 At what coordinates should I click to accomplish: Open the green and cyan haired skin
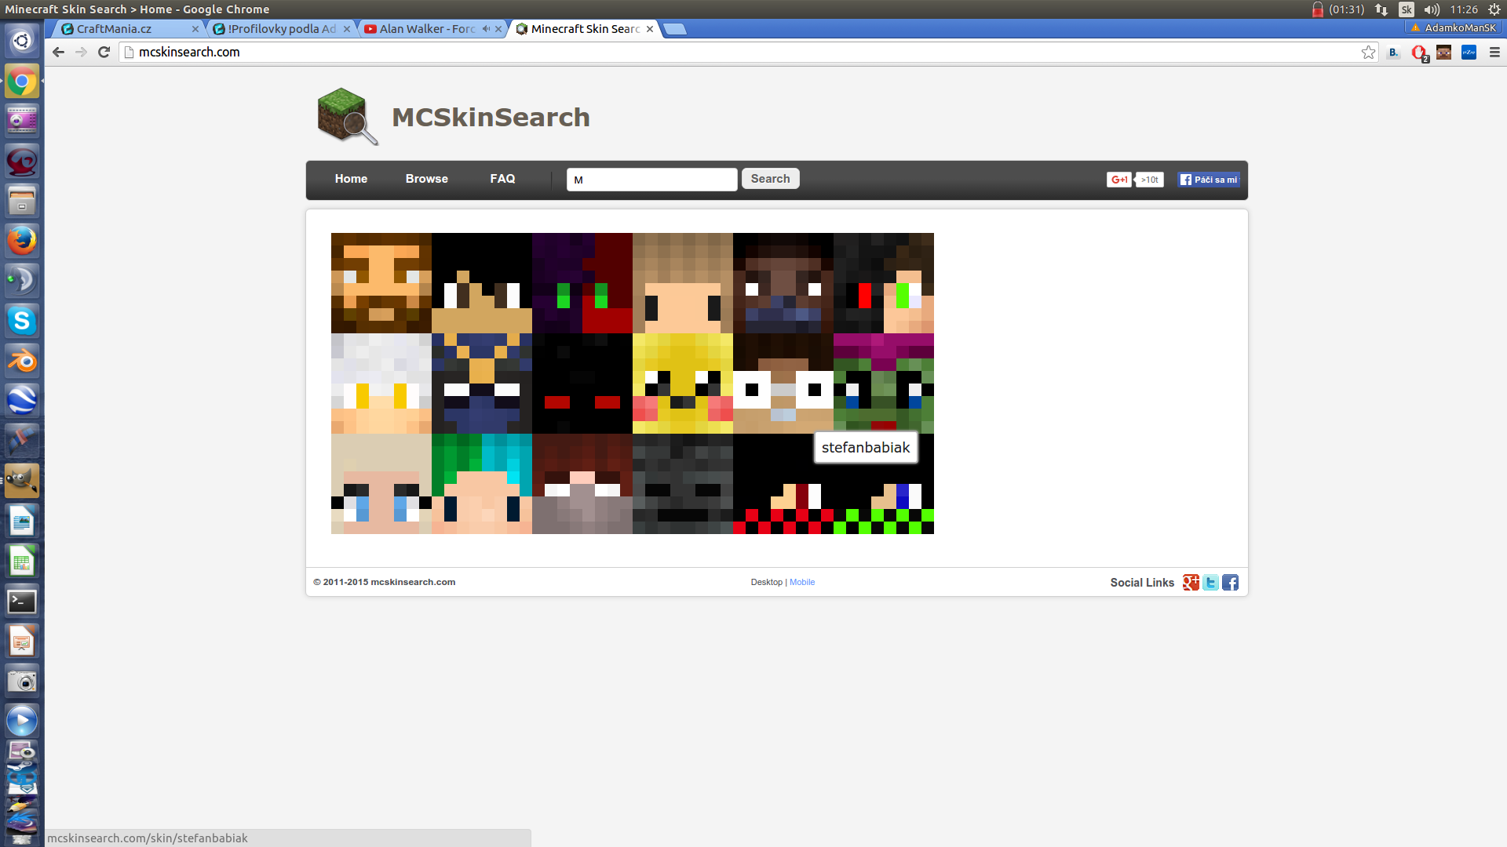482,484
